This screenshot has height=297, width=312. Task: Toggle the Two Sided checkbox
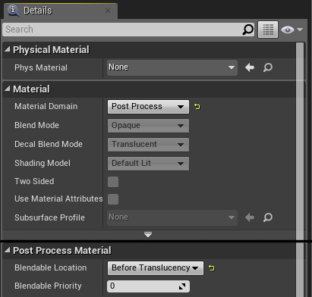[x=113, y=182]
